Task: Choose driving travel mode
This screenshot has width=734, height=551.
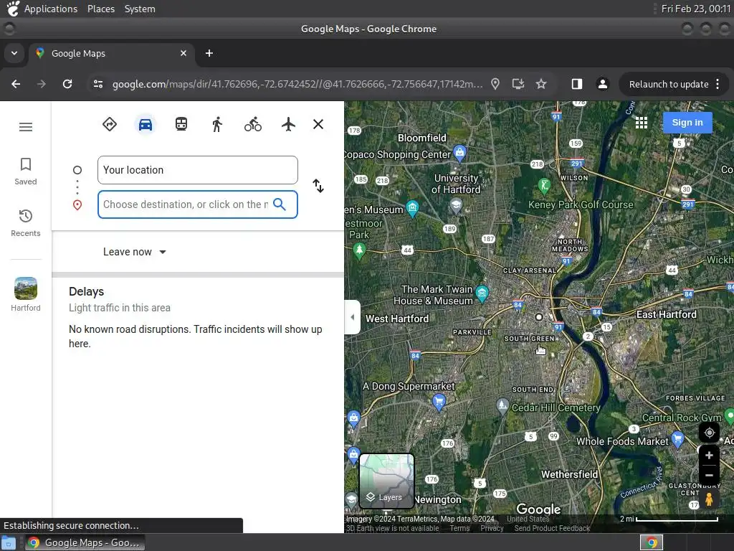Action: click(x=146, y=124)
